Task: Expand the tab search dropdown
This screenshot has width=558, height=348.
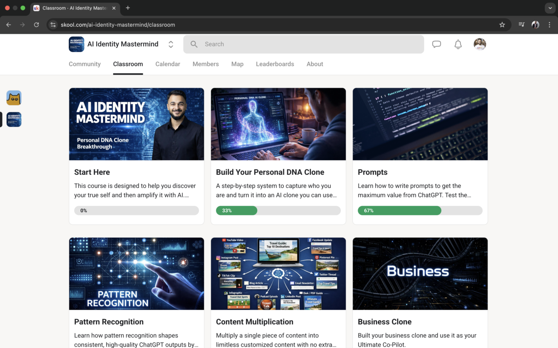Action: coord(550,8)
